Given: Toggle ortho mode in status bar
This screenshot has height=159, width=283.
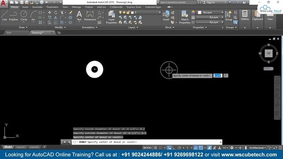Looking at the screenshot, I should point(174,148).
